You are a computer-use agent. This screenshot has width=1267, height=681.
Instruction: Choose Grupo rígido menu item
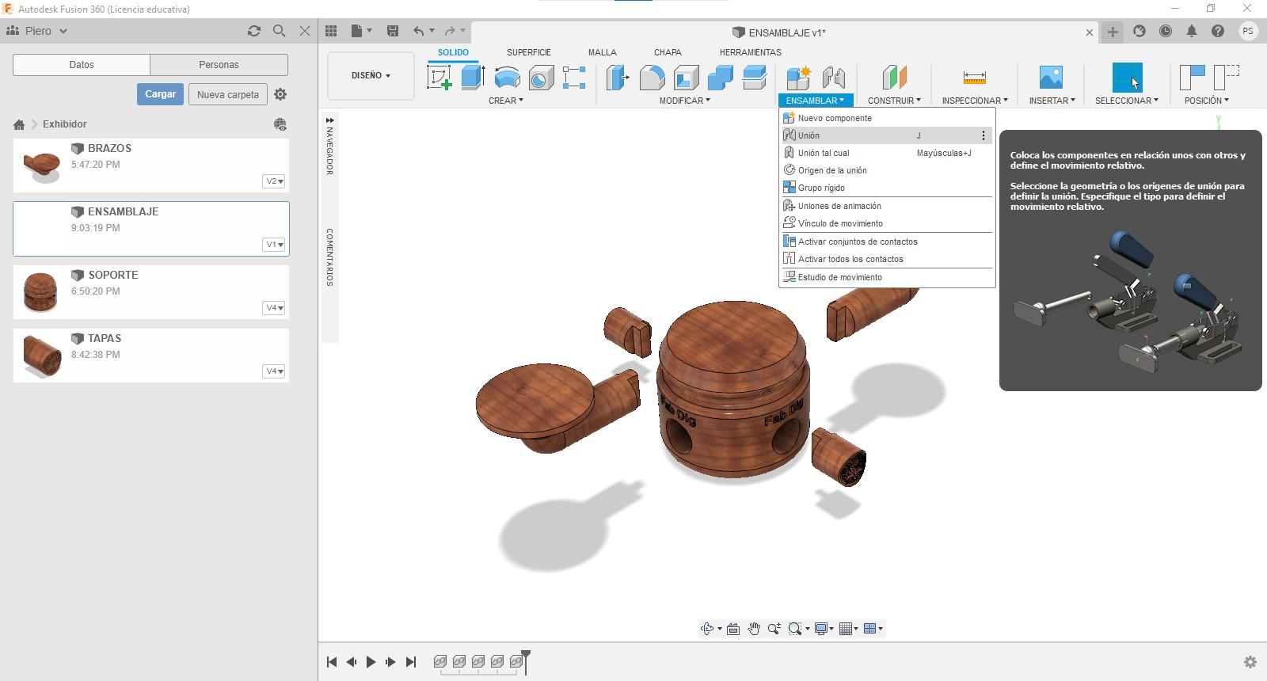(x=887, y=188)
